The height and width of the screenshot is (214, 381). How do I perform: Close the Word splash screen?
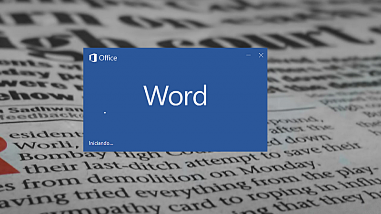(x=261, y=55)
